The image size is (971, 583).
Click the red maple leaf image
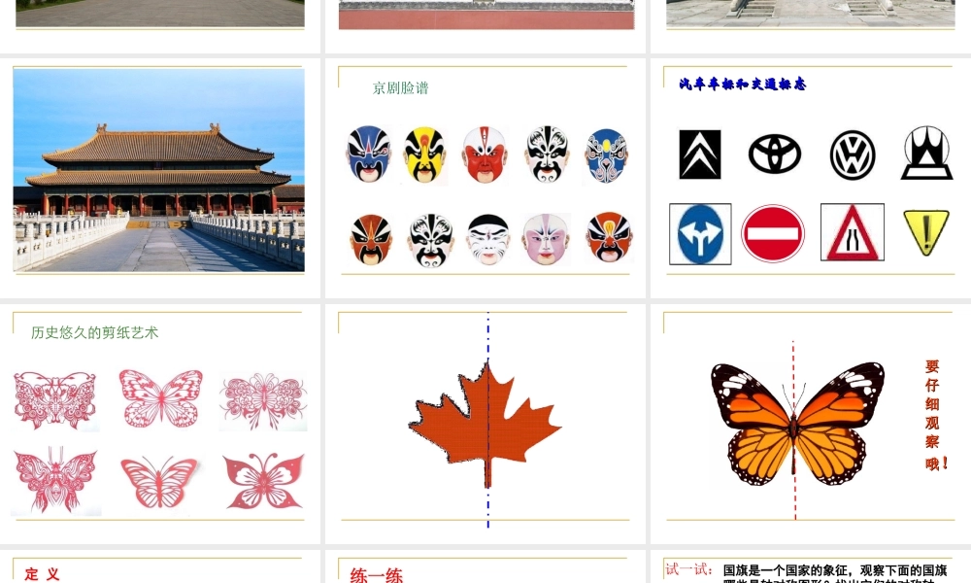[485, 425]
